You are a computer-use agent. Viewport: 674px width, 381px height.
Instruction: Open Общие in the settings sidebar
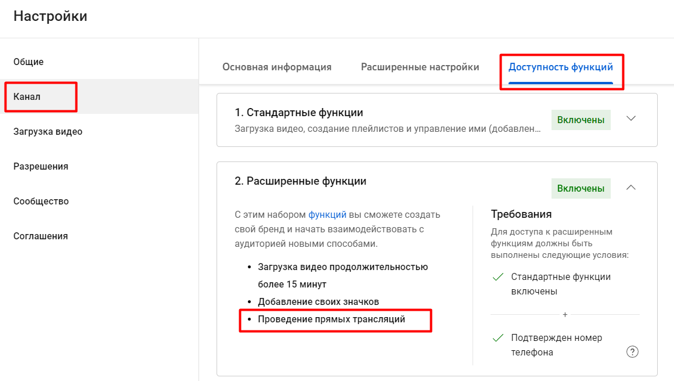28,62
